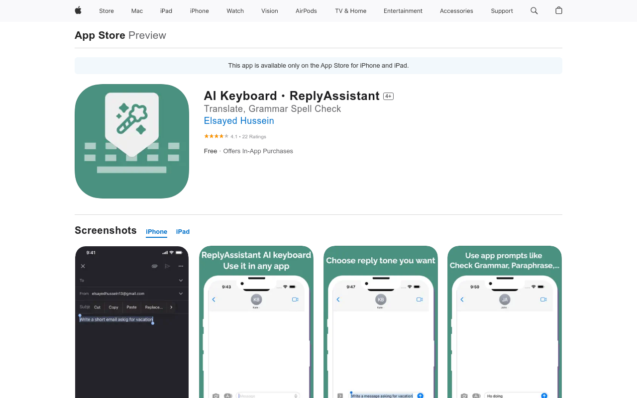The height and width of the screenshot is (398, 637).
Task: Open the Entertainment menu
Action: pyautogui.click(x=403, y=11)
